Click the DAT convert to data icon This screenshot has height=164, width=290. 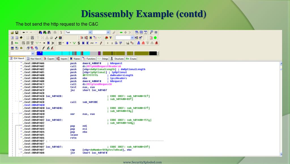pyautogui.click(x=28, y=43)
